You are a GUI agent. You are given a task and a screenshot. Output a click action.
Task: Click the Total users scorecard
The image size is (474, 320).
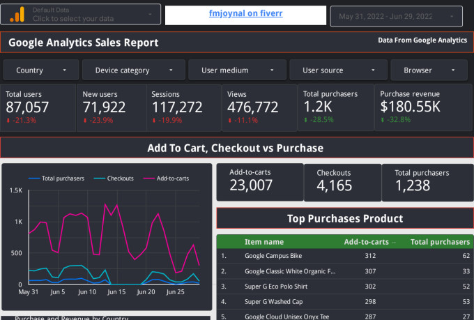point(36,107)
